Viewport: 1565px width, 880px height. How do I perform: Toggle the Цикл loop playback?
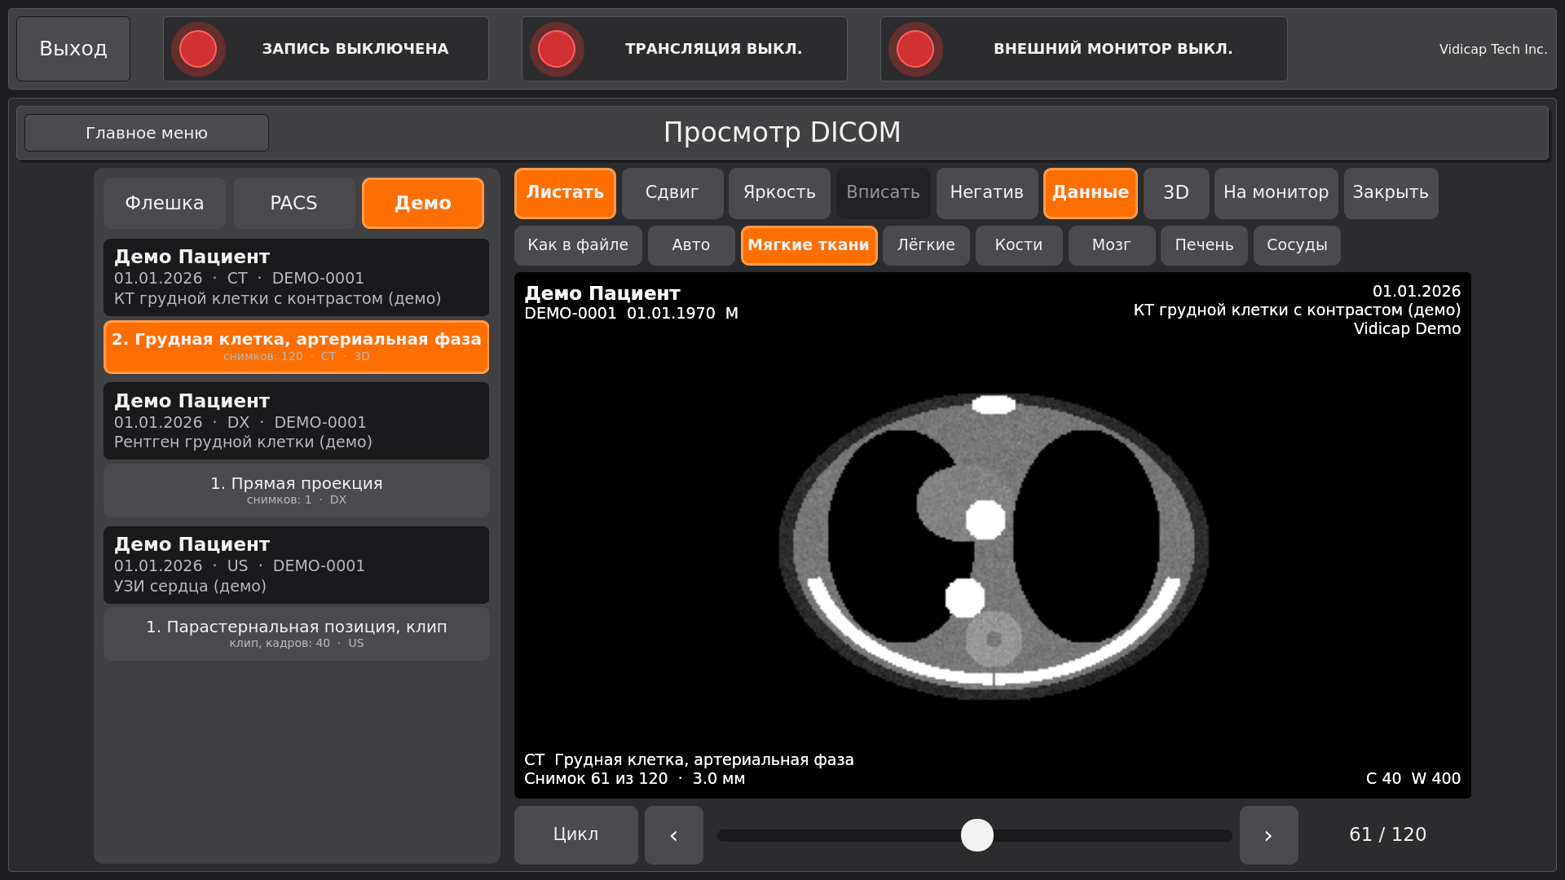[576, 835]
